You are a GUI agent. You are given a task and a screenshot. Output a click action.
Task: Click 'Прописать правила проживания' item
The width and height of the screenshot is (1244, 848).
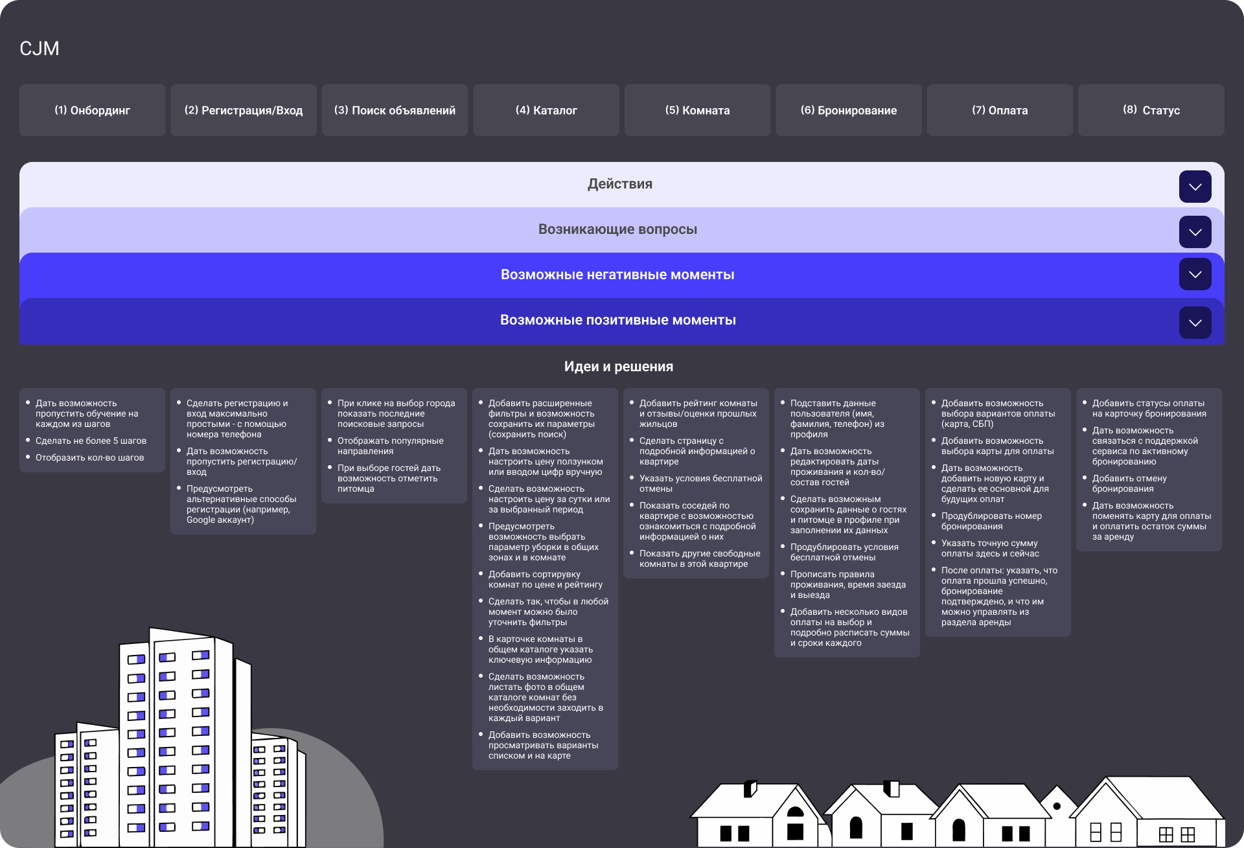click(847, 584)
